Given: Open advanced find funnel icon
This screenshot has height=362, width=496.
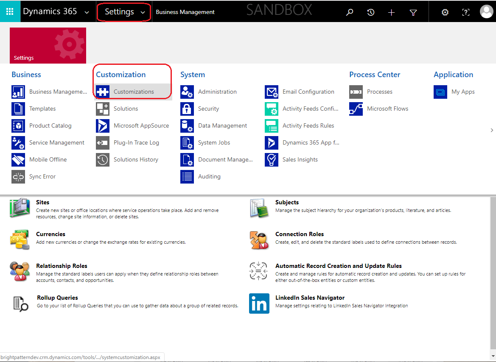Looking at the screenshot, I should coord(413,12).
